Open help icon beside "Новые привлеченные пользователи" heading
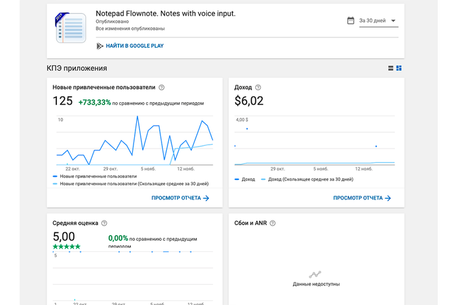This screenshot has width=458, height=305. click(162, 87)
